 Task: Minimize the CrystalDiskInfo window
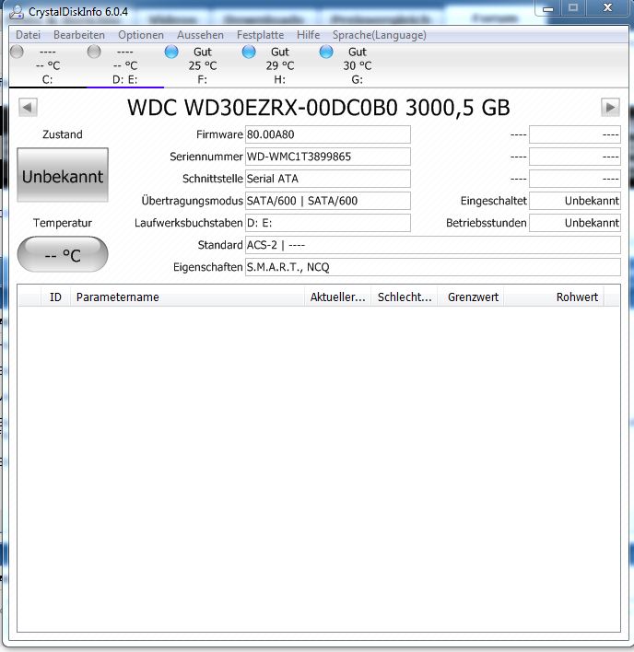coord(548,8)
